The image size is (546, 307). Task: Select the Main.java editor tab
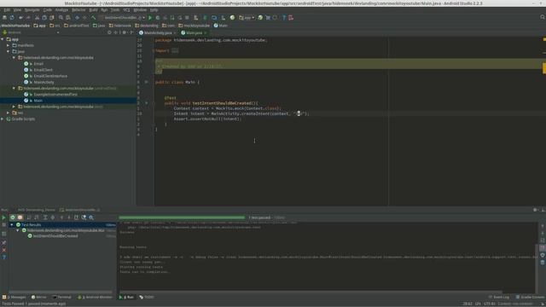194,32
